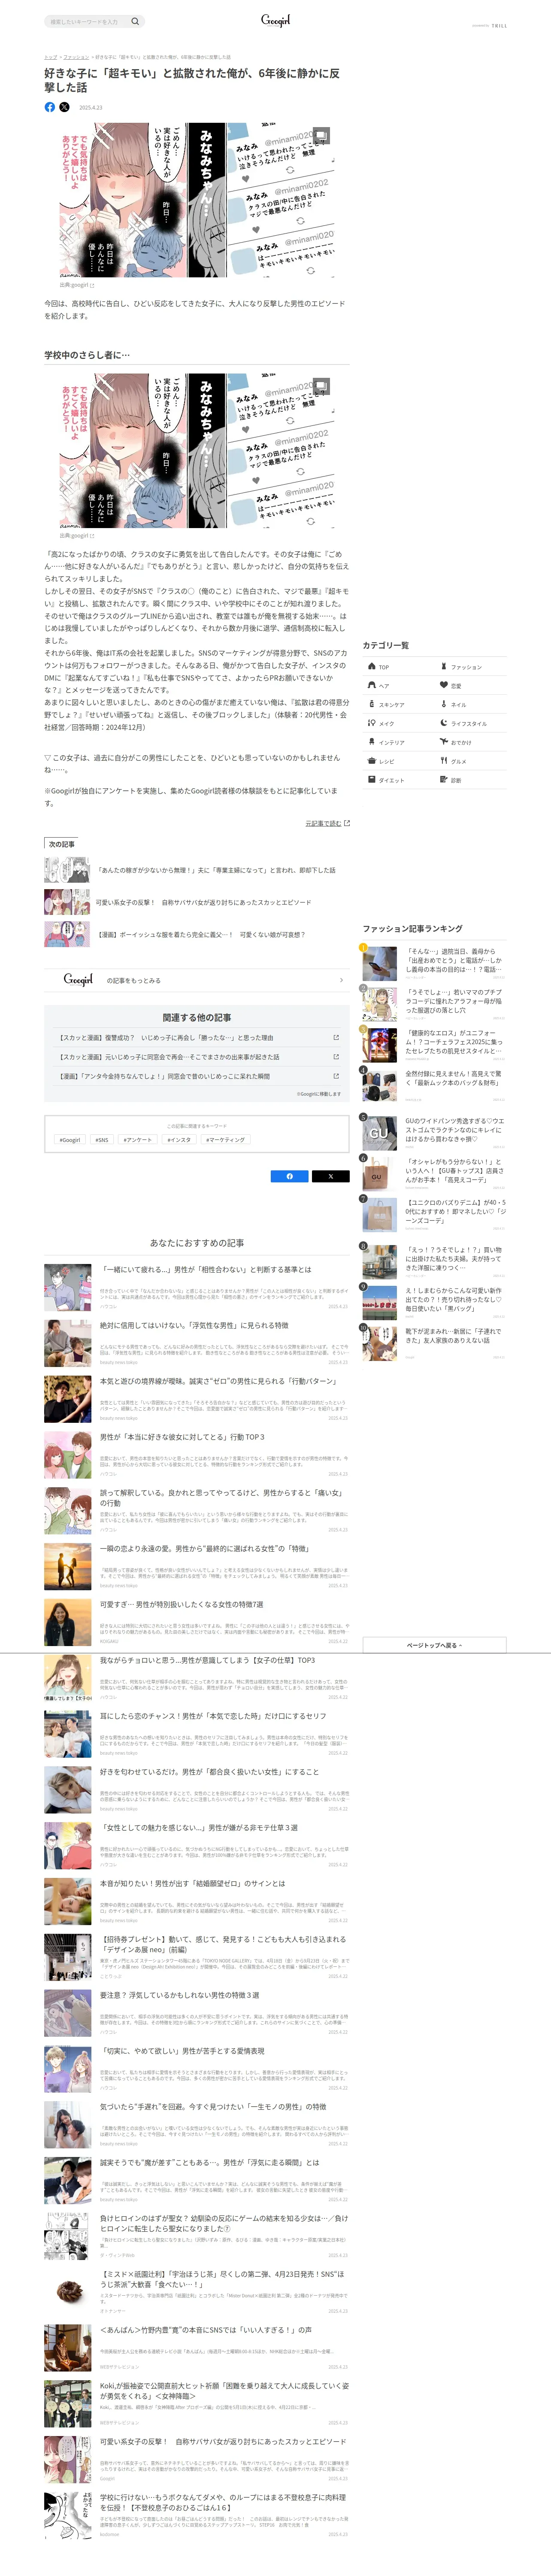The width and height of the screenshot is (551, 2576).
Task: Open the 恋愛 heart category icon
Action: (x=444, y=685)
